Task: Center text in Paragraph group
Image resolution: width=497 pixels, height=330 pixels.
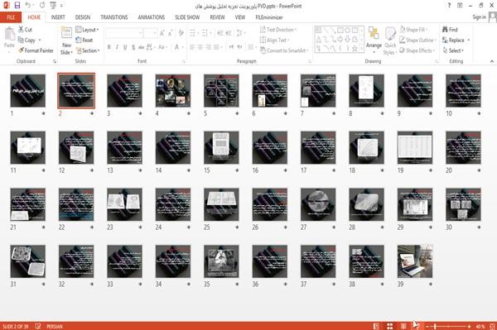Action: click(200, 47)
